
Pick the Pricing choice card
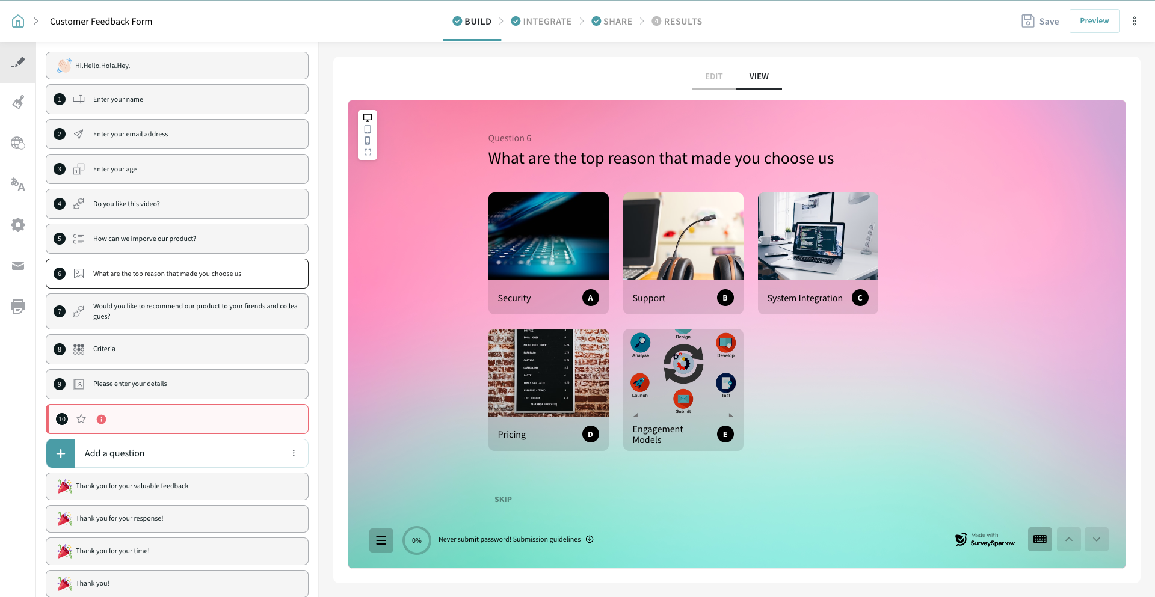click(x=548, y=390)
